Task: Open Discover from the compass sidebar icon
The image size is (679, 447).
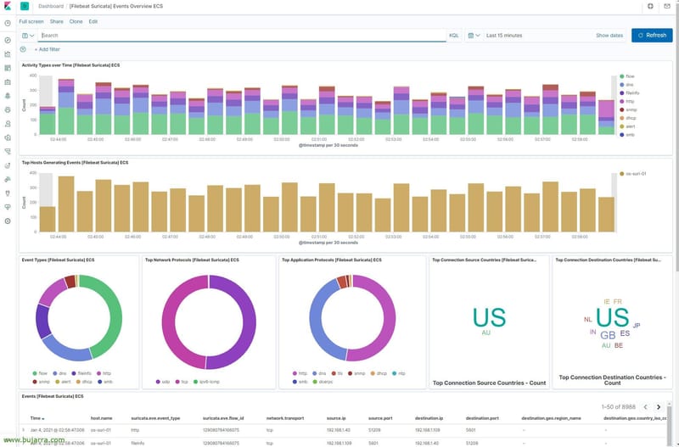Action: (8, 40)
